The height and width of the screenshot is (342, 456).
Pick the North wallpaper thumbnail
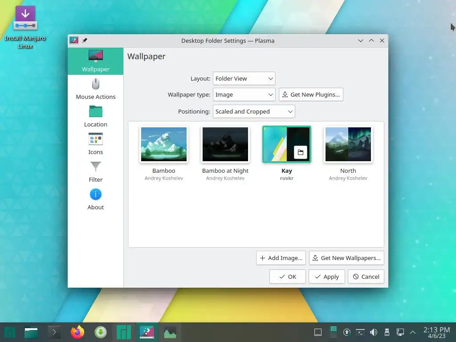(348, 144)
